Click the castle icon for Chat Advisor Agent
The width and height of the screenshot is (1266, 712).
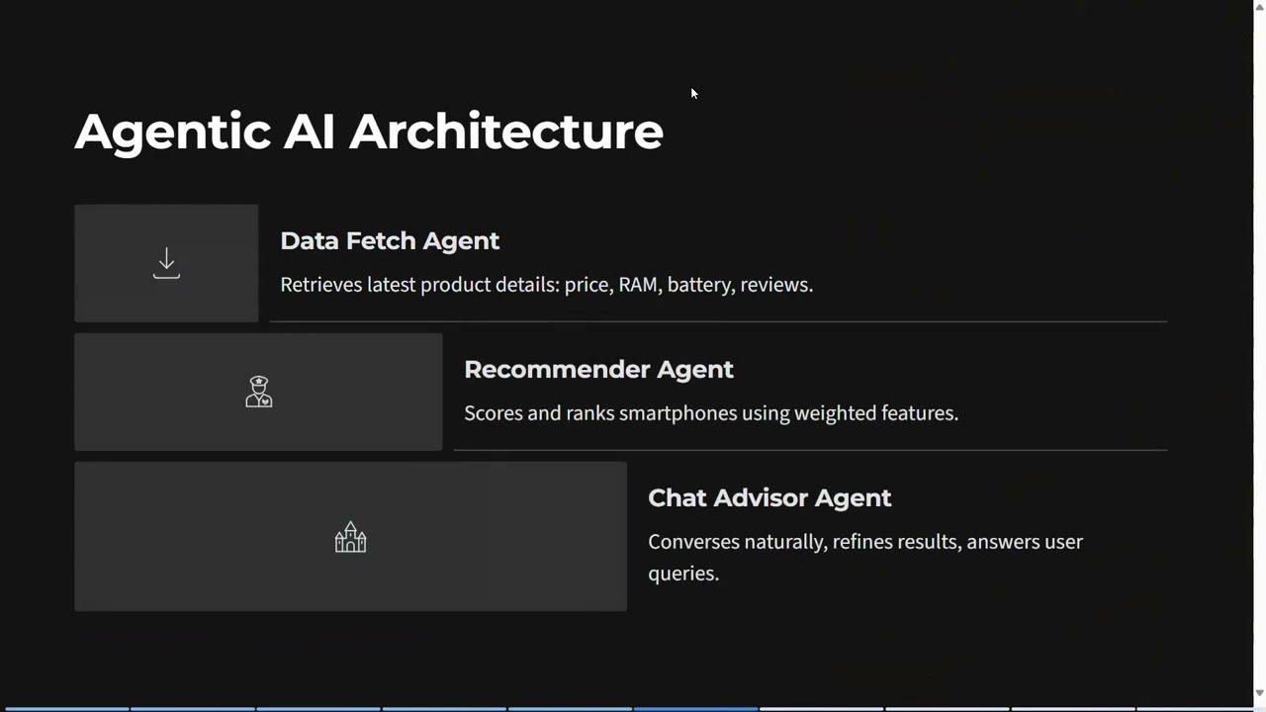[x=350, y=537]
